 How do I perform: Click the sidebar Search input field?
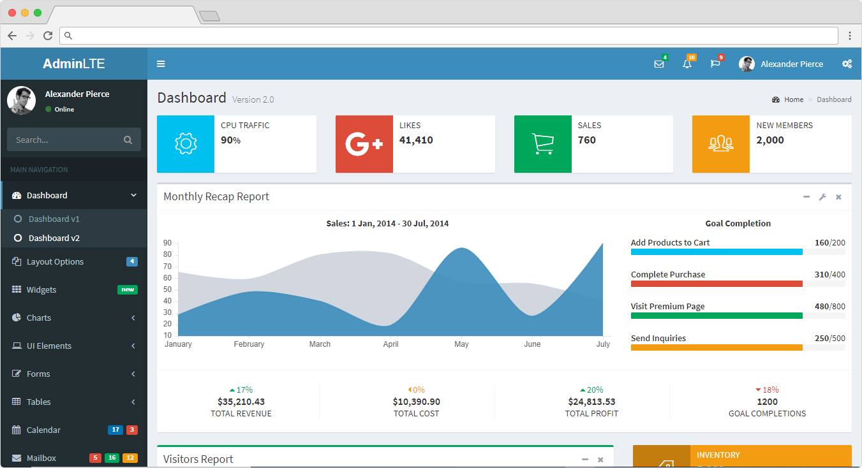point(66,140)
